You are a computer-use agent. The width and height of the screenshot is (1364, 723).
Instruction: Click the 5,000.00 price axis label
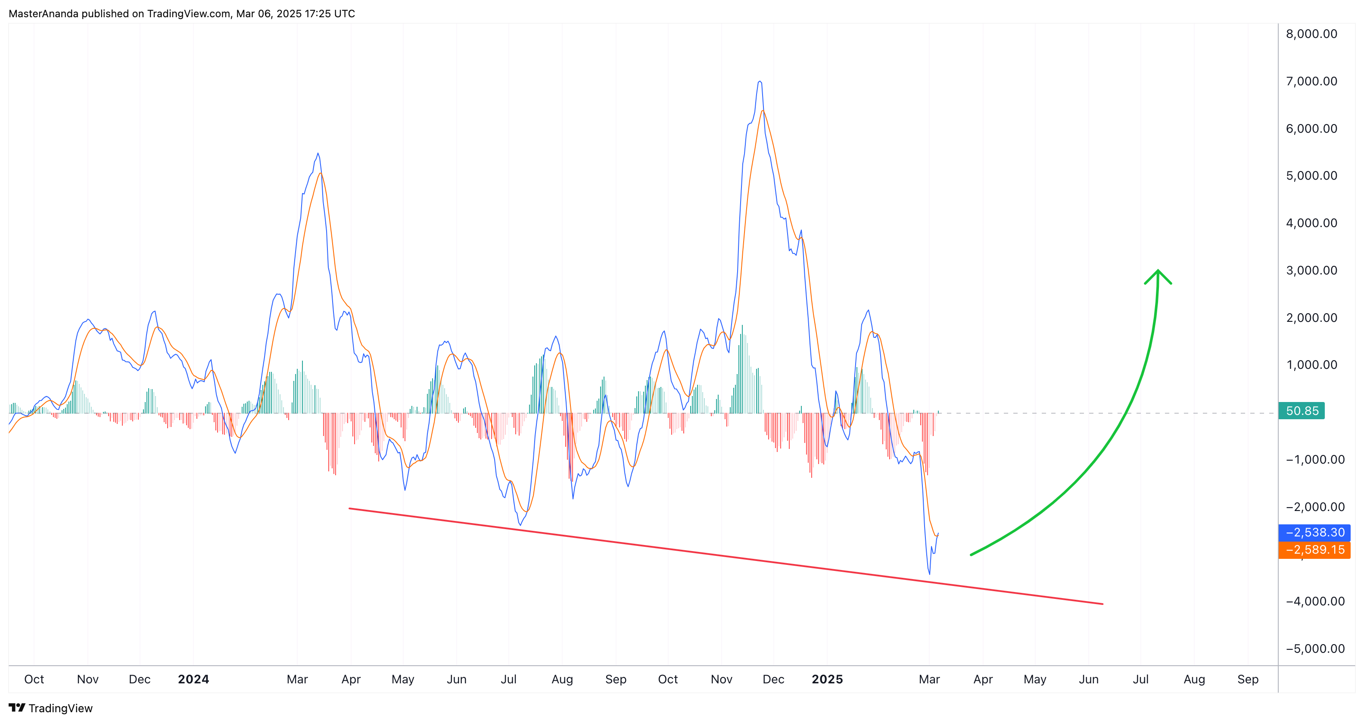coord(1311,176)
